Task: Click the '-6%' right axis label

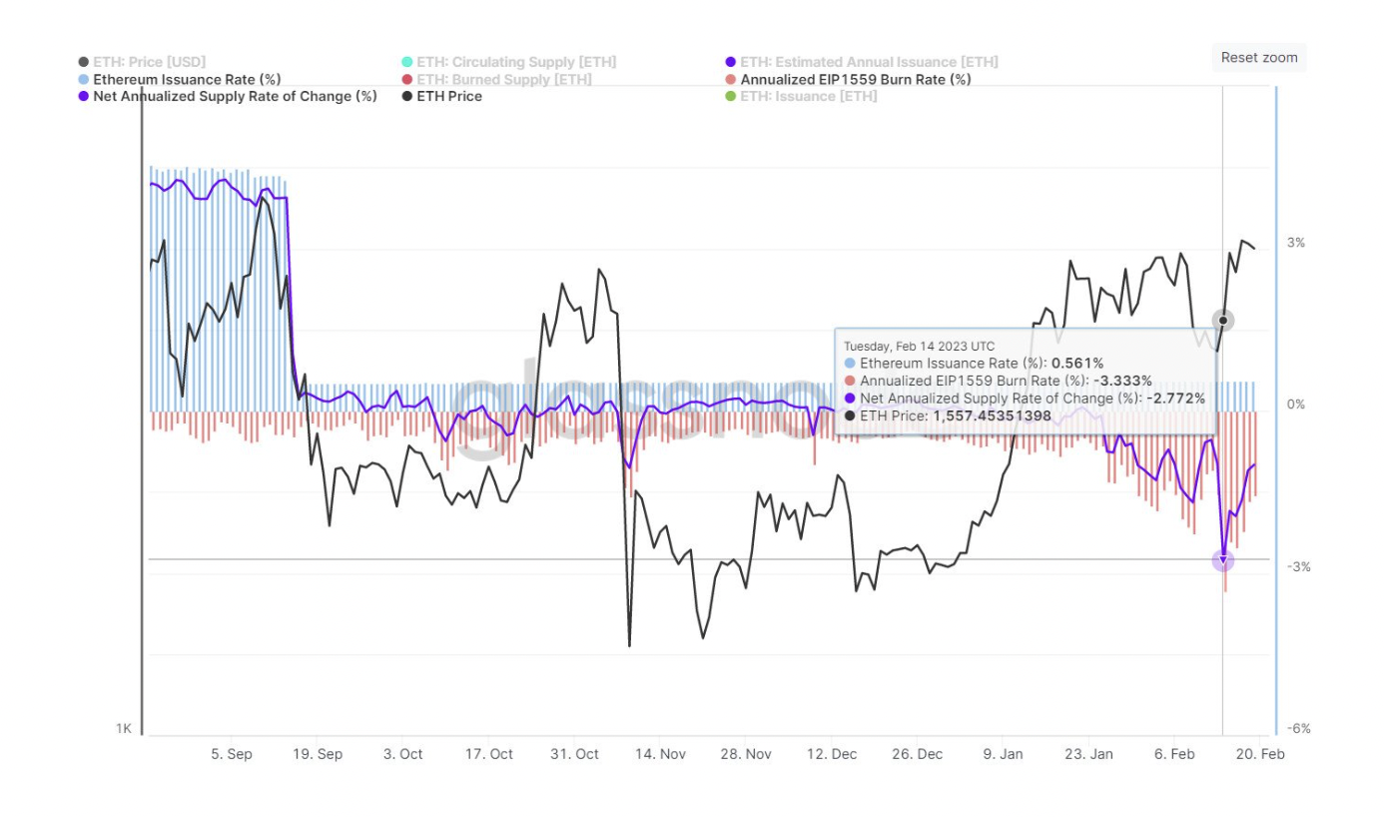Action: 1298,729
